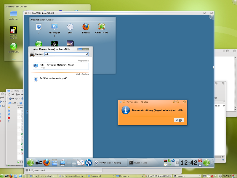Click OK in the VorKon vink dialog
This screenshot has width=237, height=178.
click(x=179, y=120)
